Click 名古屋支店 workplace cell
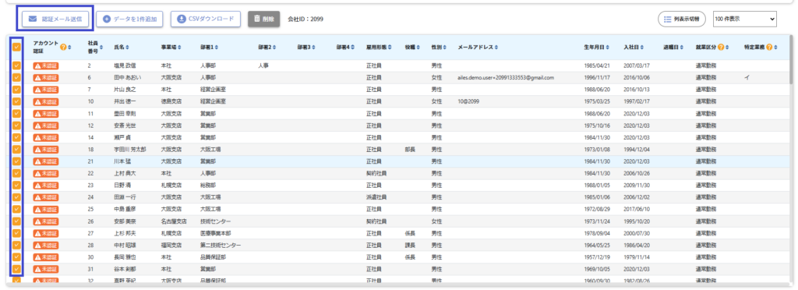Screen dimensions: 798x290 coord(174,221)
